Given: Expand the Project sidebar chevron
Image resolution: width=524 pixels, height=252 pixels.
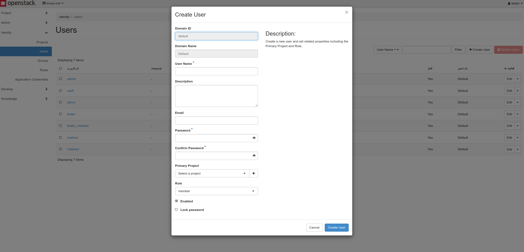Looking at the screenshot, I should pyautogui.click(x=46, y=13).
